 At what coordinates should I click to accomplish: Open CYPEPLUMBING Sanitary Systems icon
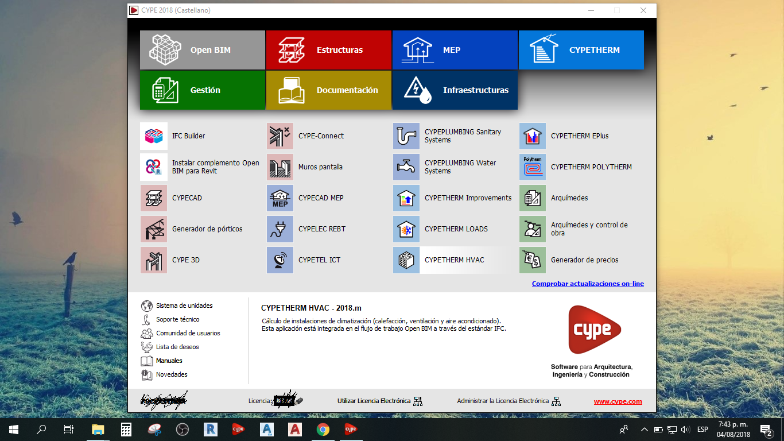[x=406, y=136]
